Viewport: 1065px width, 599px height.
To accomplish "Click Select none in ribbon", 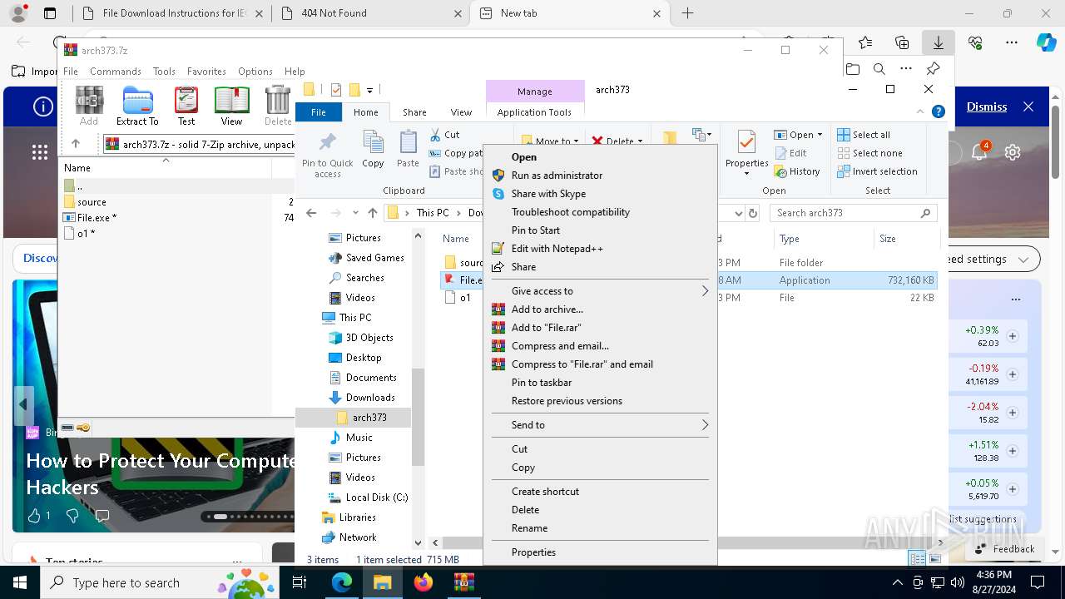I will [x=869, y=153].
